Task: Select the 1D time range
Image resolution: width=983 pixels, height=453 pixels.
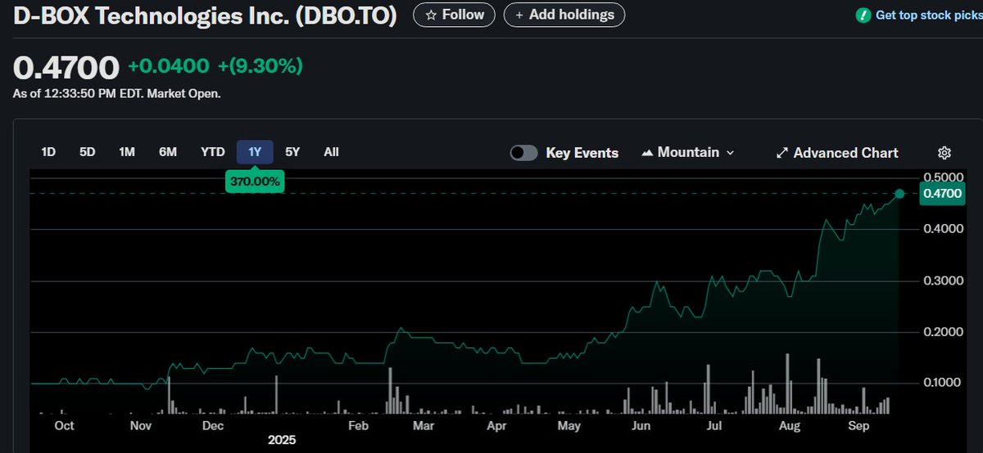Action: 48,152
